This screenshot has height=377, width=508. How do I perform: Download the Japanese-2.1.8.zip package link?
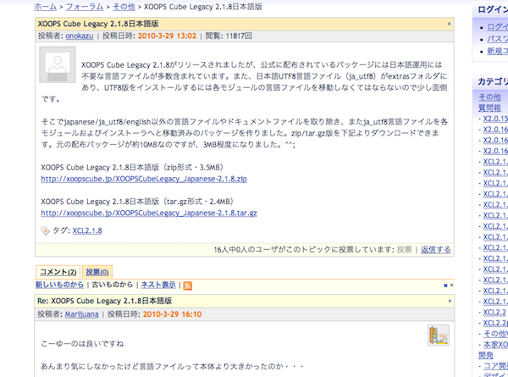click(144, 179)
